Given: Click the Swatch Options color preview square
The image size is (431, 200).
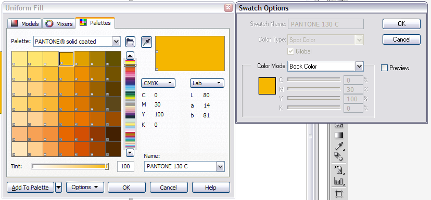Looking at the screenshot, I should 267,86.
